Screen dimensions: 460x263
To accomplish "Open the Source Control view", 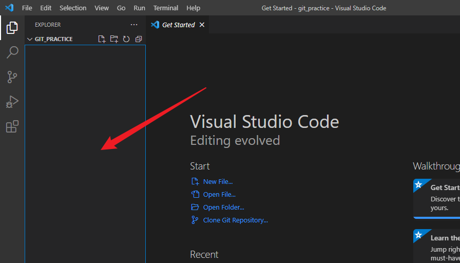I will (12, 77).
